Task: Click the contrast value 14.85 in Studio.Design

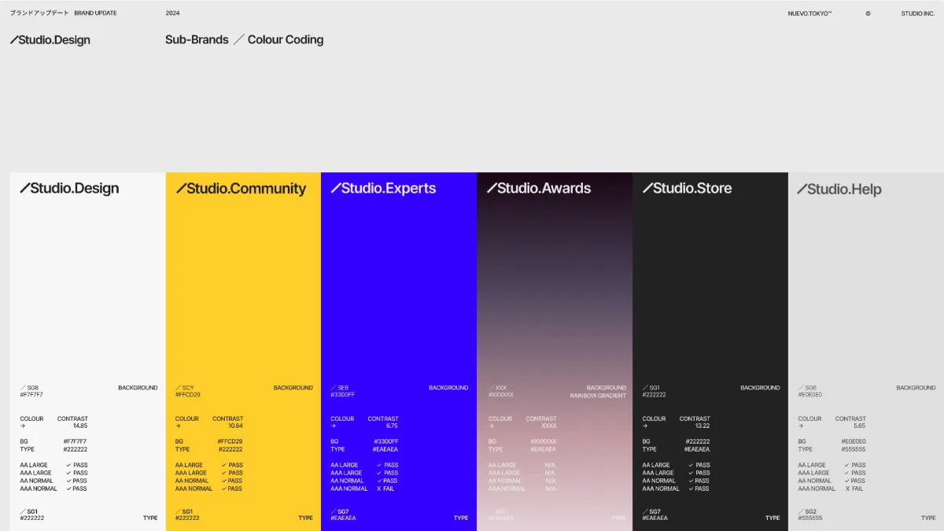Action: point(80,426)
